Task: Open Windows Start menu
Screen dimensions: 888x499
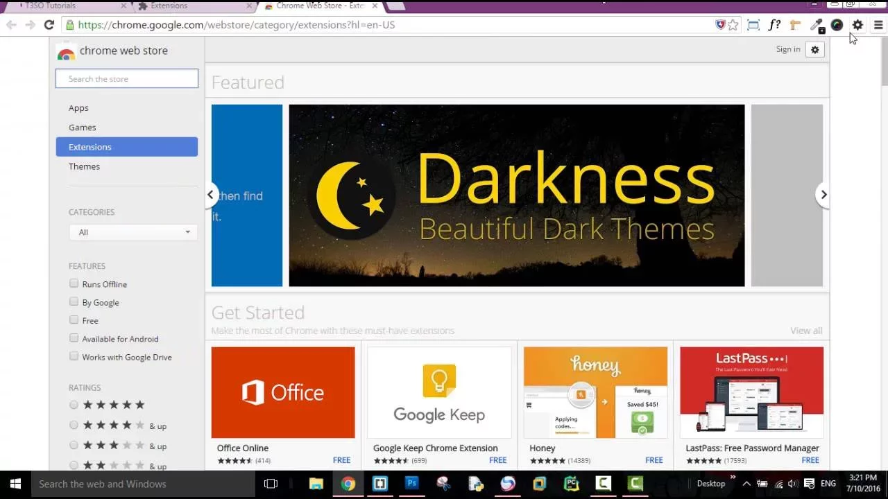Action: [x=15, y=484]
